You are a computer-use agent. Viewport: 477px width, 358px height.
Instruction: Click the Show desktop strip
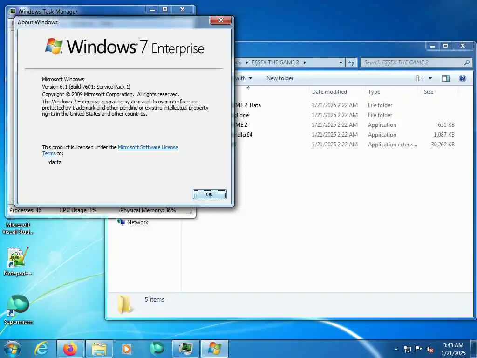(x=473, y=349)
